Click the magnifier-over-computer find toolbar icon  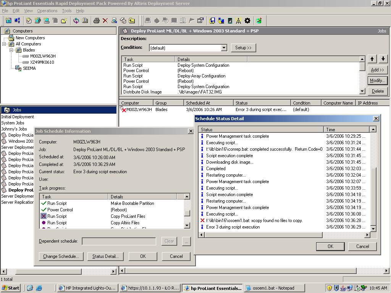tap(114, 21)
